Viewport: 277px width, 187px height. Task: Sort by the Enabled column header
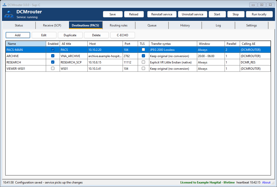[53, 44]
